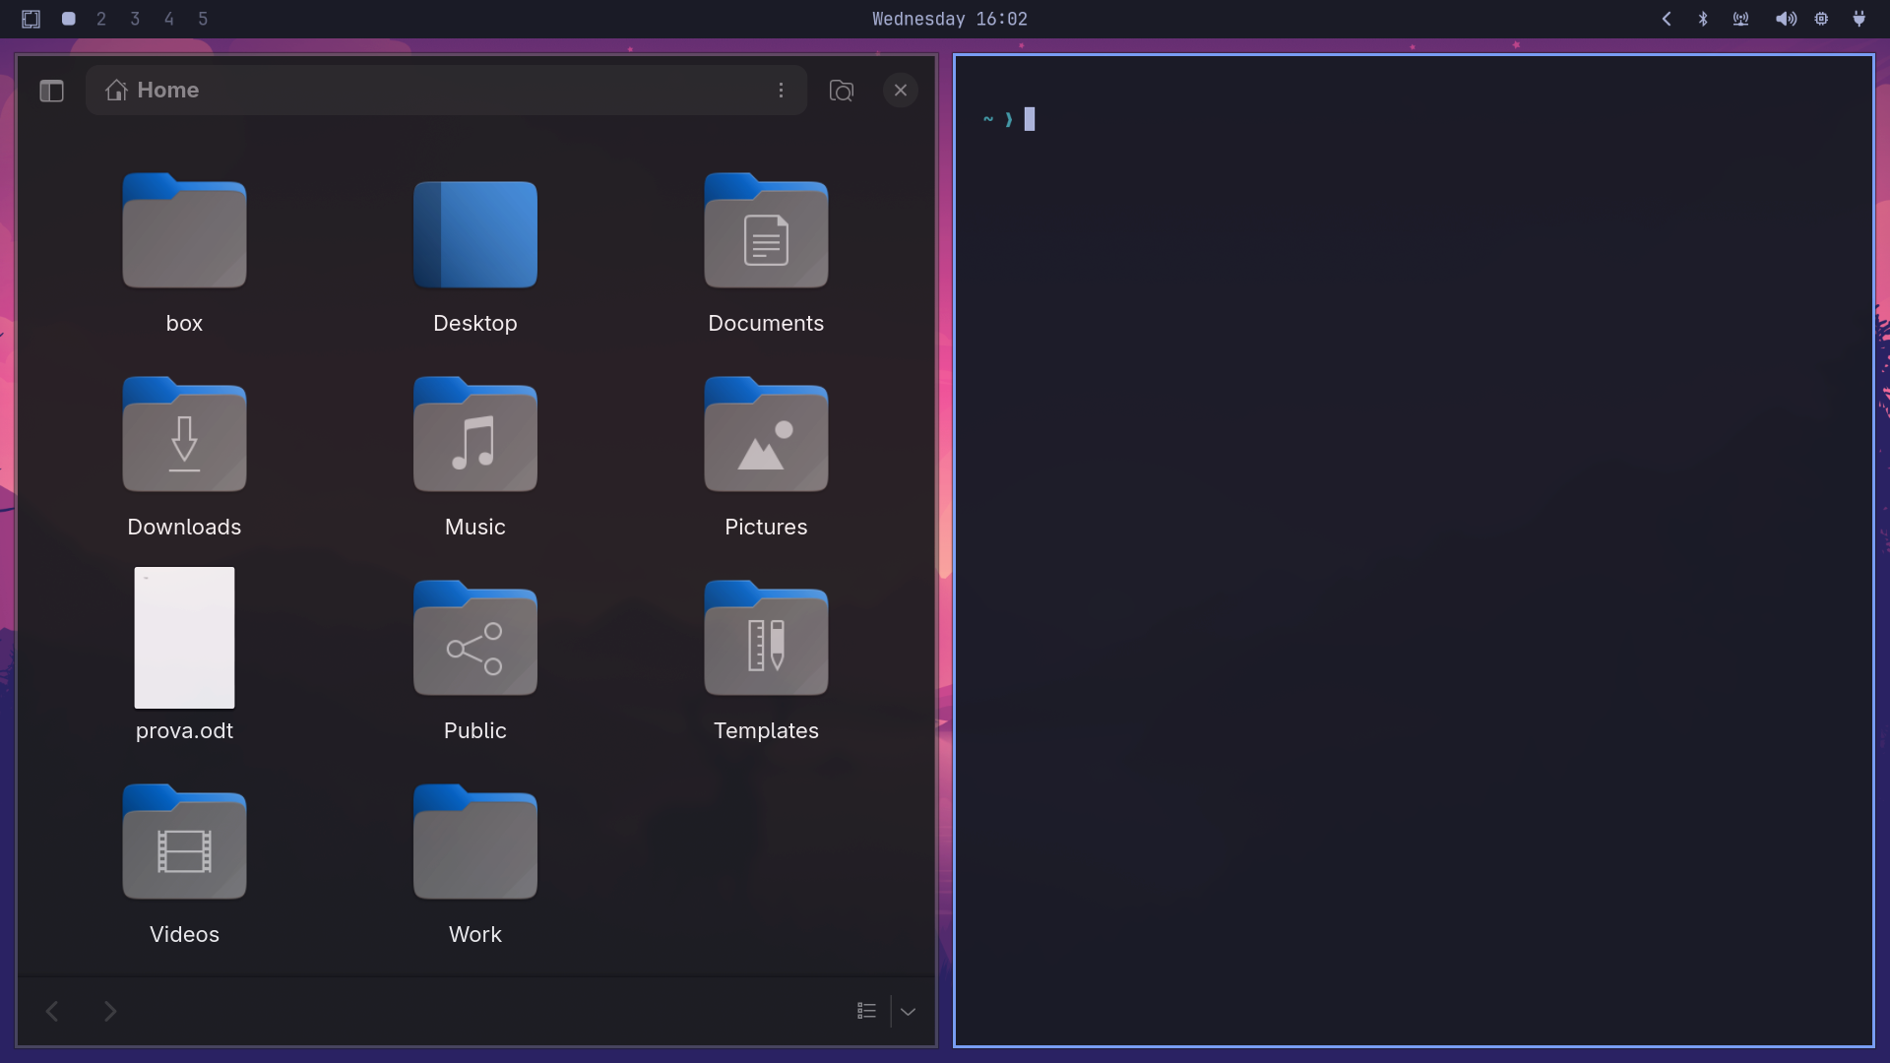Image resolution: width=1890 pixels, height=1063 pixels.
Task: Switch to list view layout
Action: [x=866, y=1011]
